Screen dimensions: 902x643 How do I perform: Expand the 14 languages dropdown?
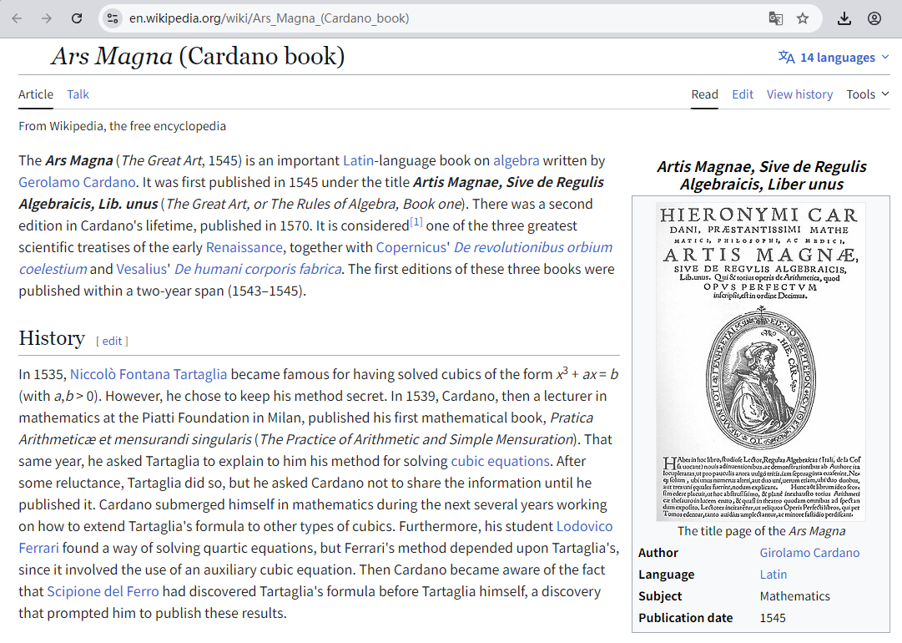[834, 58]
